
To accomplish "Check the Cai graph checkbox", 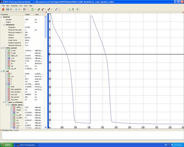I will 12,120.
